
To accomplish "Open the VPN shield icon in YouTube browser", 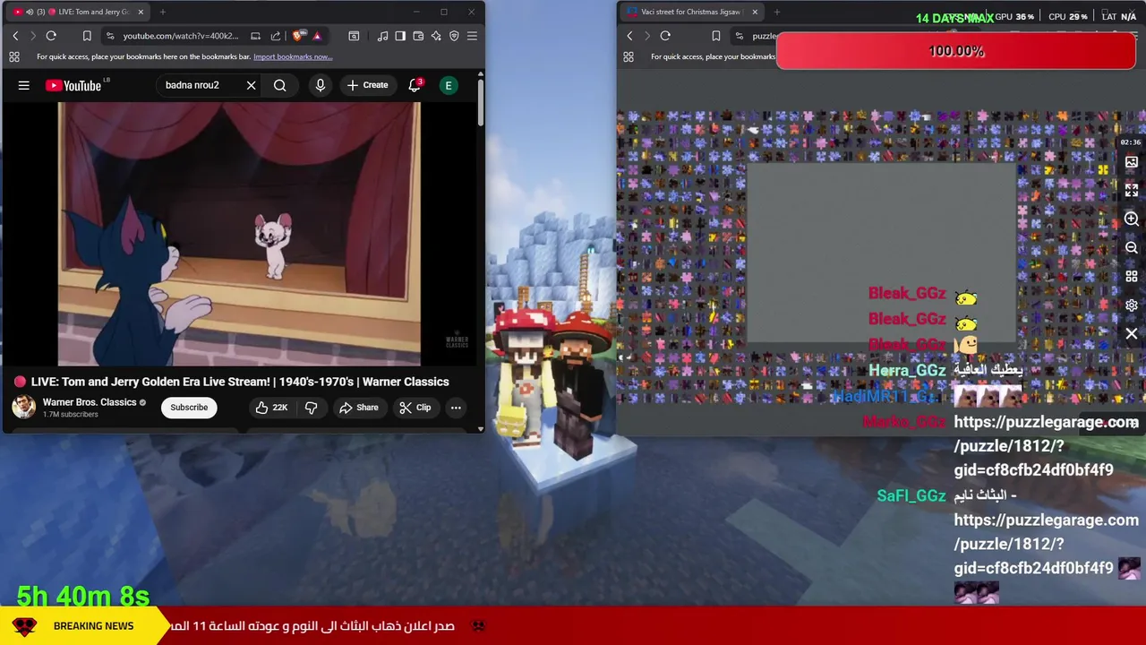I will click(x=454, y=36).
